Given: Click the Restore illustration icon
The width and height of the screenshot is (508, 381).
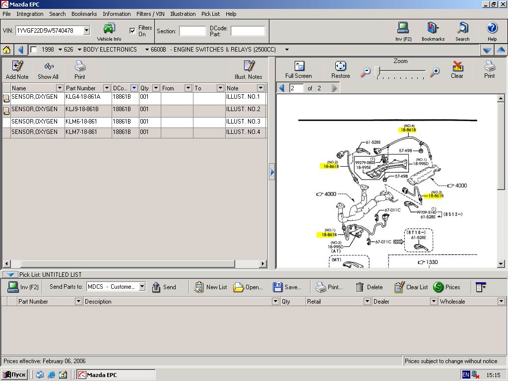Looking at the screenshot, I should tap(340, 66).
